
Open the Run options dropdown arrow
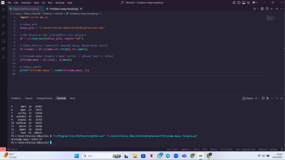coord(258,9)
